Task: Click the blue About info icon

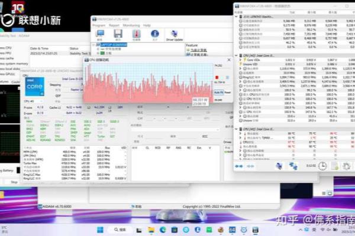Action: tap(155, 35)
